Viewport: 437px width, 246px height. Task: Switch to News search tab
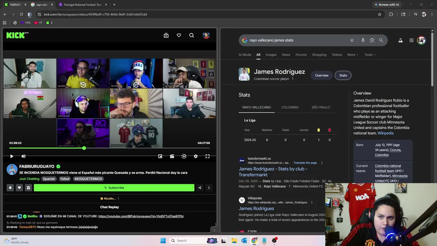[286, 55]
